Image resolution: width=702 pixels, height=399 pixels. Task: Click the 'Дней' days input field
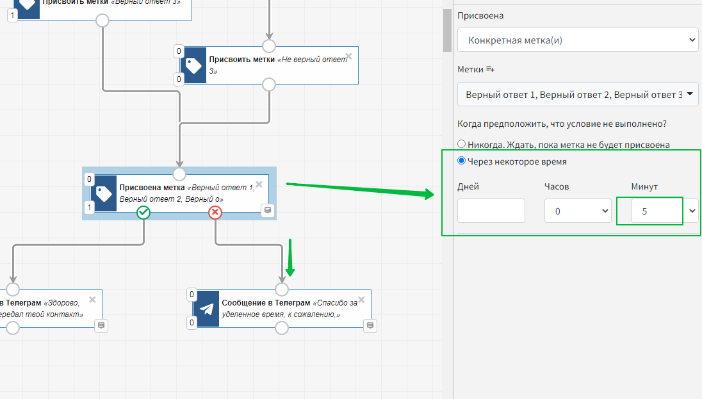491,211
